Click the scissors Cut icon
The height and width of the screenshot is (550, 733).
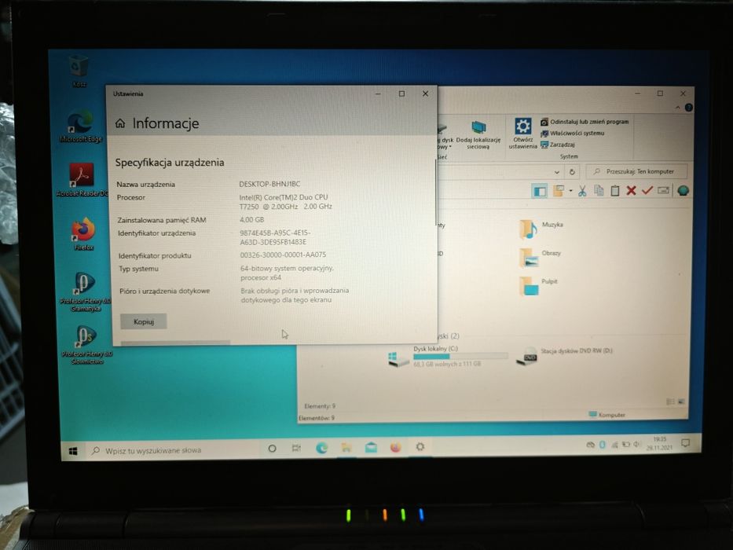pos(582,191)
